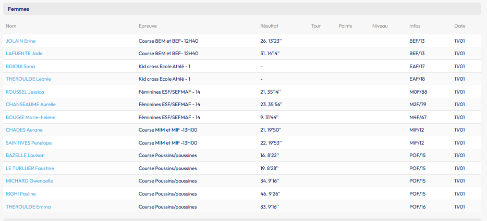Open BDIOUI Sana's athlete page

pyautogui.click(x=20, y=67)
